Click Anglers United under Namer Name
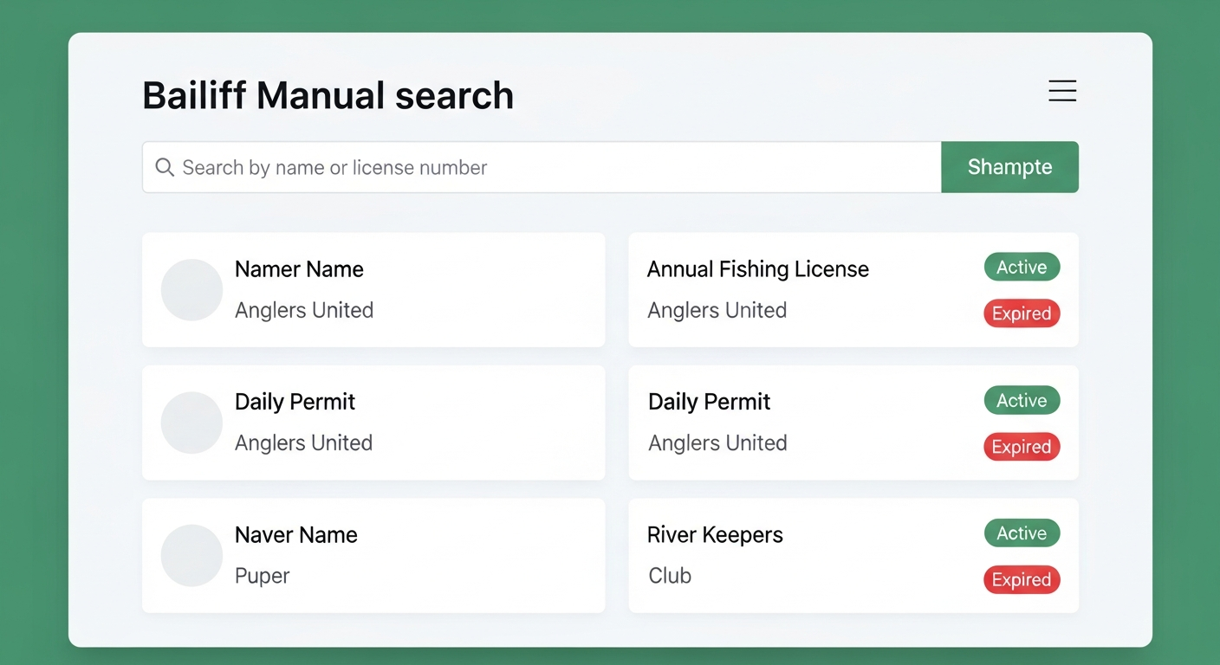The image size is (1220, 665). pos(304,310)
